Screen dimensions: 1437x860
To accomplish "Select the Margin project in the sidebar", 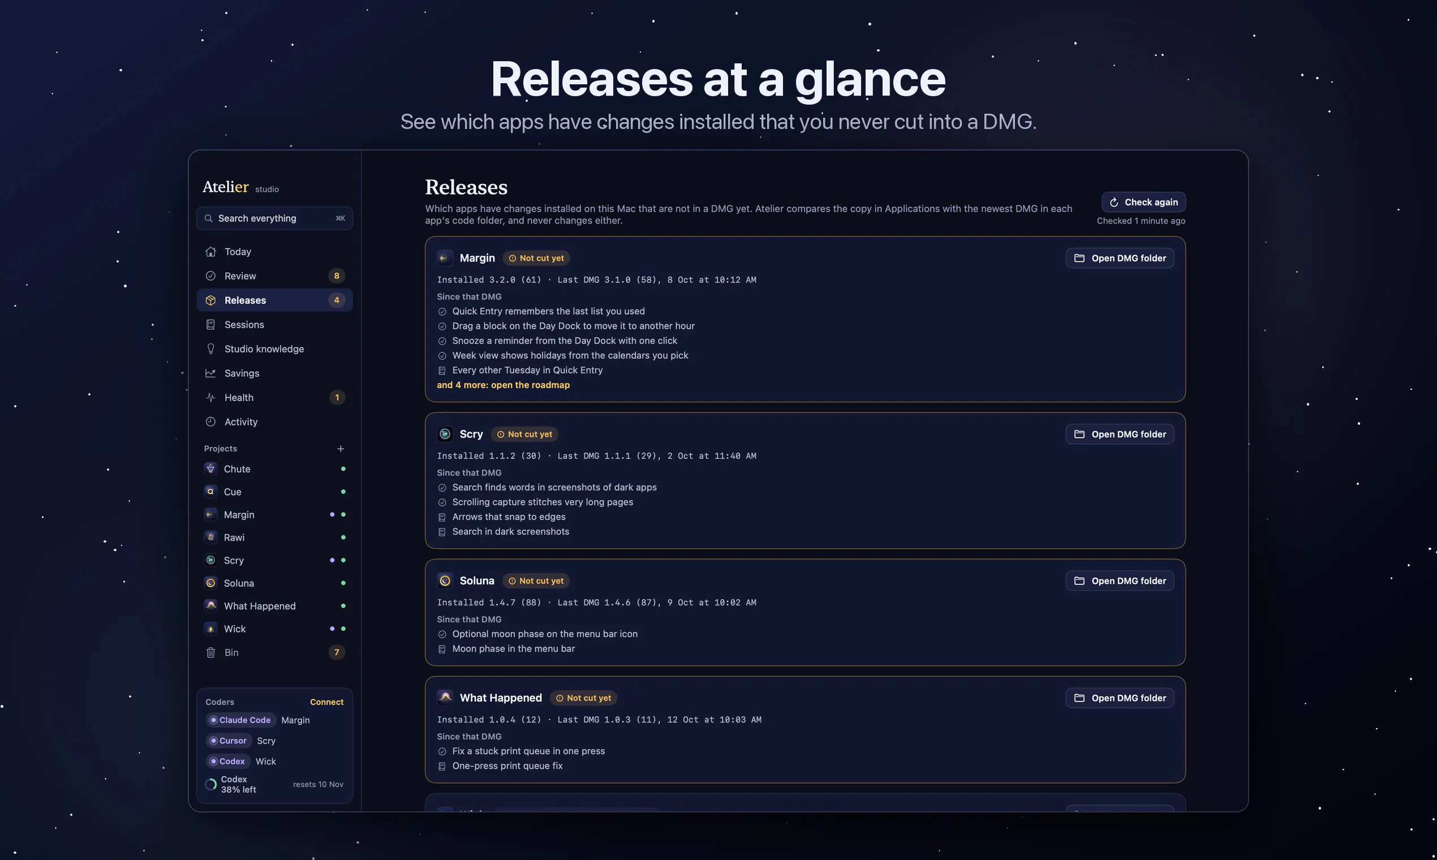I will coord(274,515).
